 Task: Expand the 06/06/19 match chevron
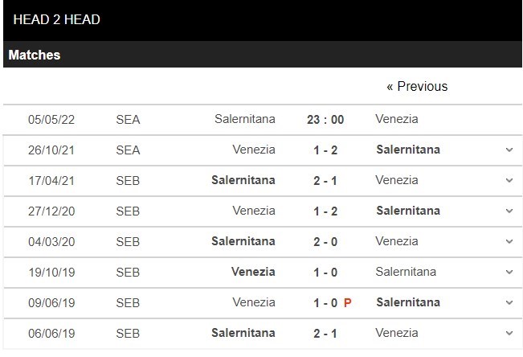point(509,333)
